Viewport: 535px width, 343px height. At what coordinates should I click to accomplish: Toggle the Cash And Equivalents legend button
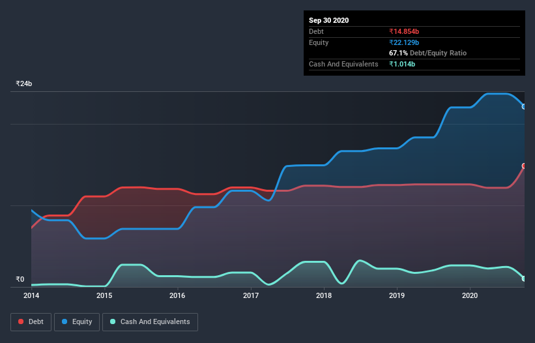click(150, 322)
